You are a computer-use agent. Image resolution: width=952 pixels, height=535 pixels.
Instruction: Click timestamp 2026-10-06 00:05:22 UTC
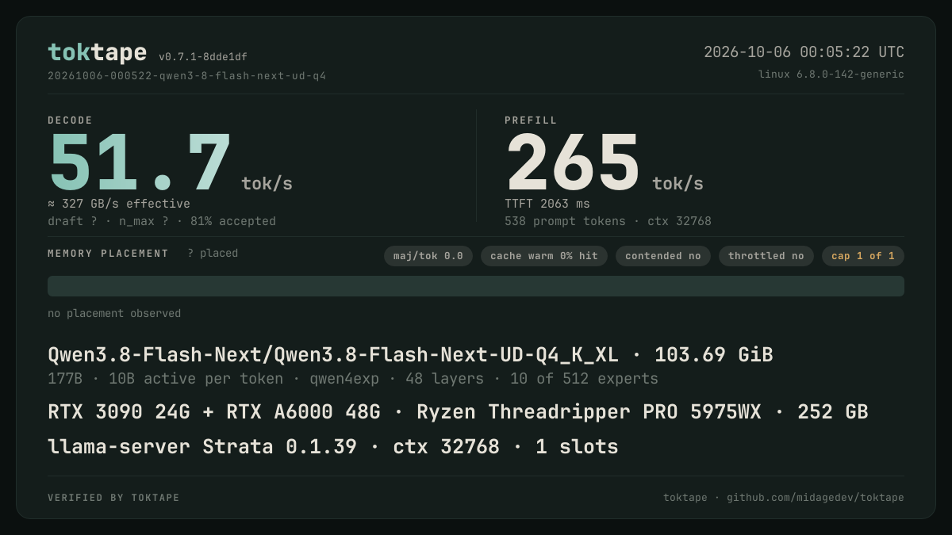pos(804,52)
